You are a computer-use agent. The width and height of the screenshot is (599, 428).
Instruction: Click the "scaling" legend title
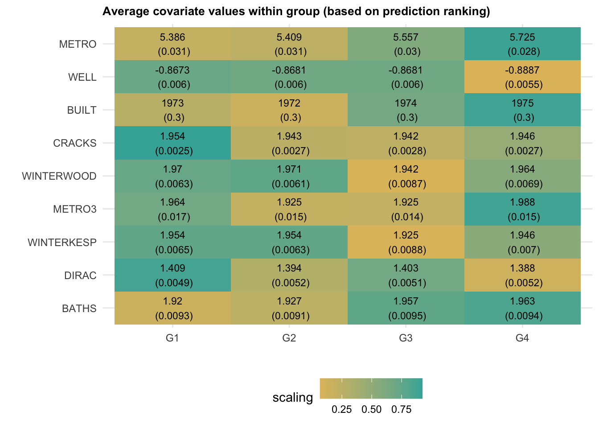pyautogui.click(x=293, y=397)
